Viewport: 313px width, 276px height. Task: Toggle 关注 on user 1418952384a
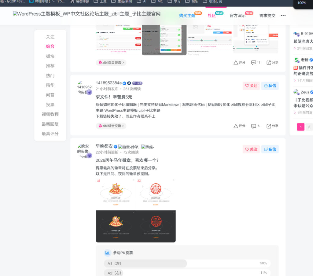(251, 86)
